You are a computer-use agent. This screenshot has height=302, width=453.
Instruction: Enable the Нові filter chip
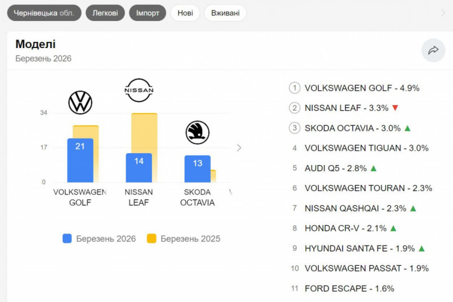pyautogui.click(x=185, y=13)
